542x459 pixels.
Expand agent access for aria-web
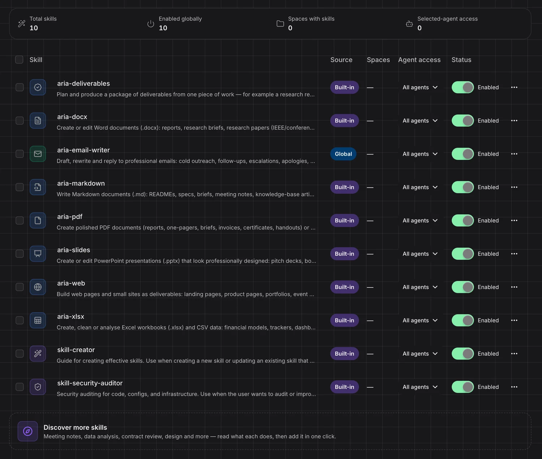[420, 287]
